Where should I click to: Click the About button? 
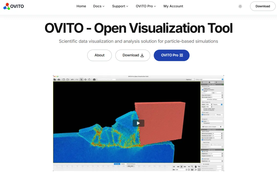100,55
